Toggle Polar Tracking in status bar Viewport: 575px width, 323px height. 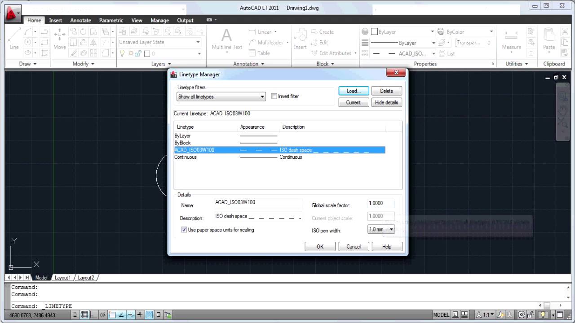coord(103,315)
